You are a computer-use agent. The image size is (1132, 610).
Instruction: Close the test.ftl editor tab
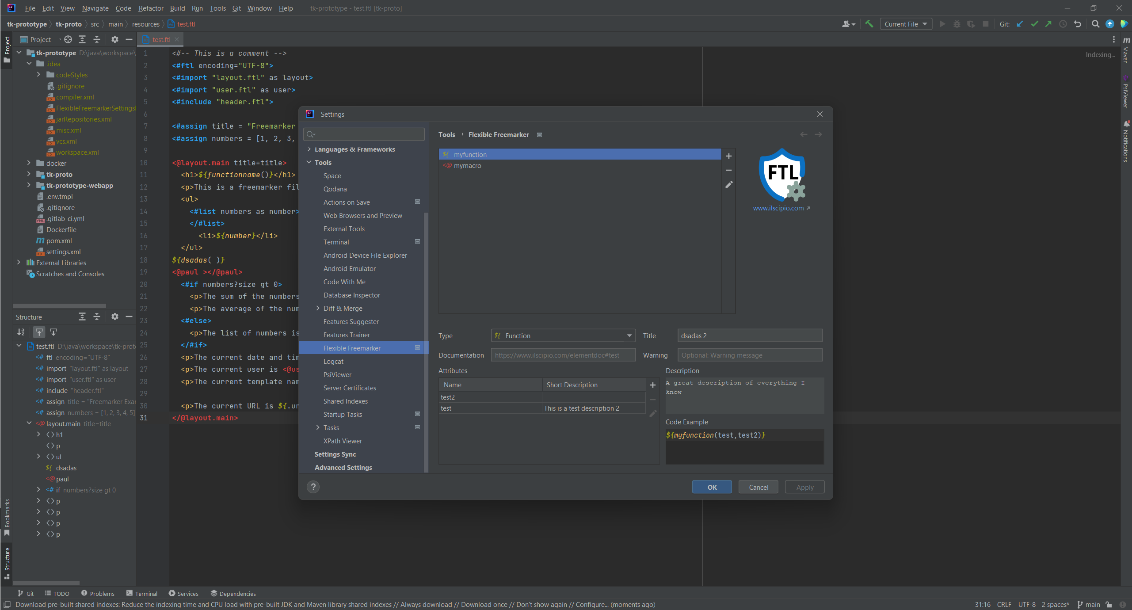pos(177,39)
